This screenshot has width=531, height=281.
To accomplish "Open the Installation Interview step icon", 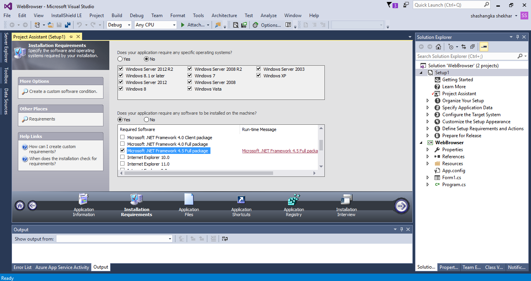I will pyautogui.click(x=346, y=199).
